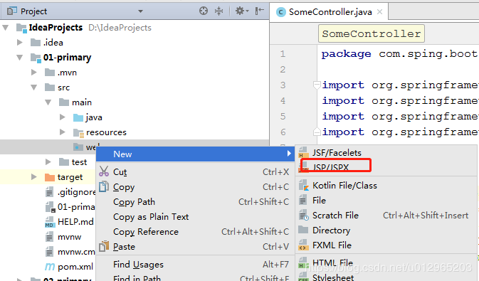The width and height of the screenshot is (479, 281).
Task: Open the Project panel settings gear
Action: coord(242,11)
